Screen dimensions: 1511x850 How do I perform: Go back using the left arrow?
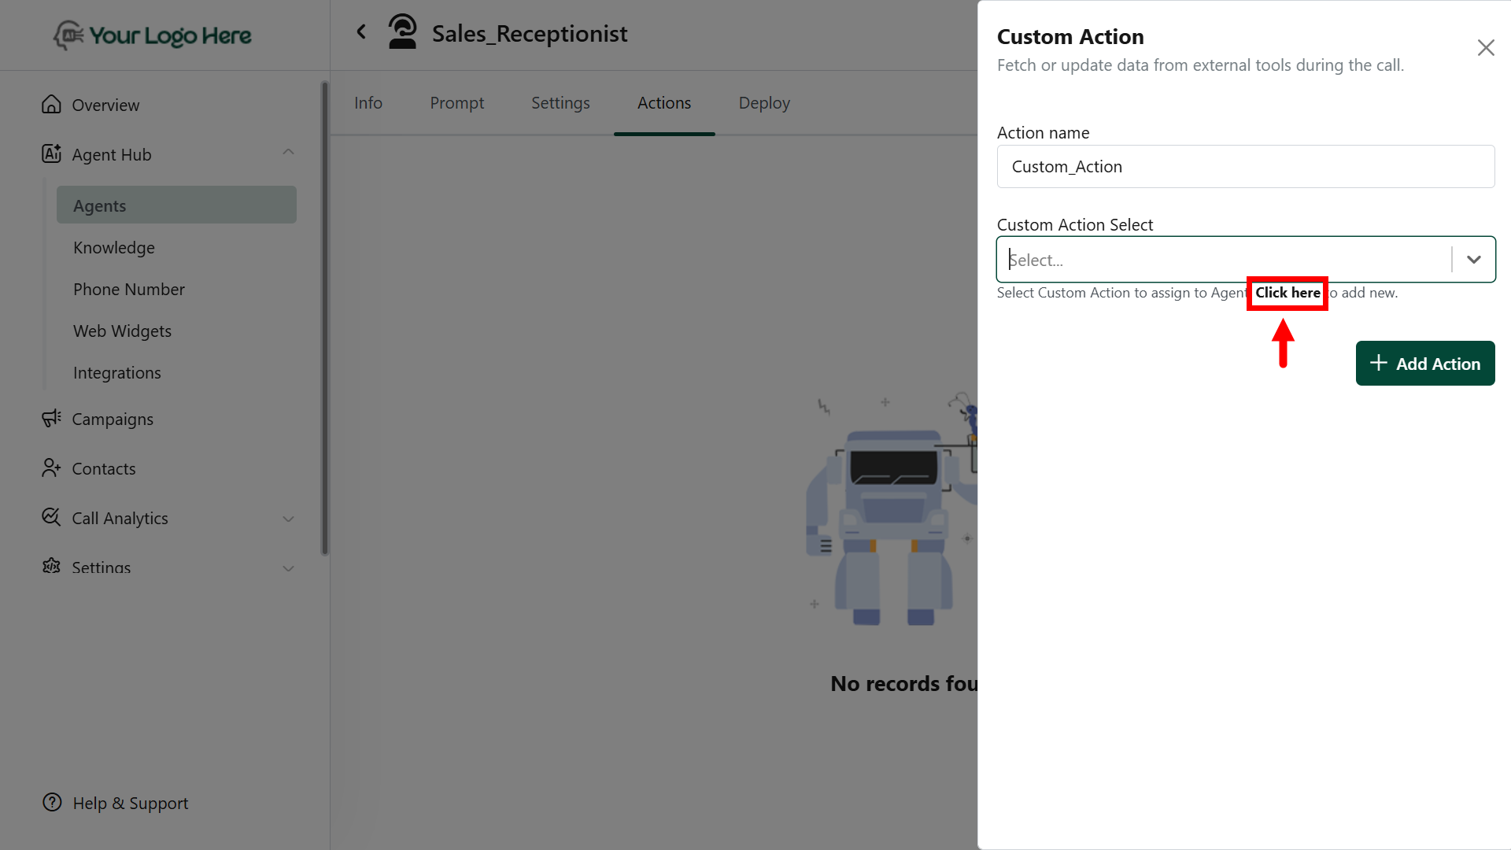click(x=361, y=32)
